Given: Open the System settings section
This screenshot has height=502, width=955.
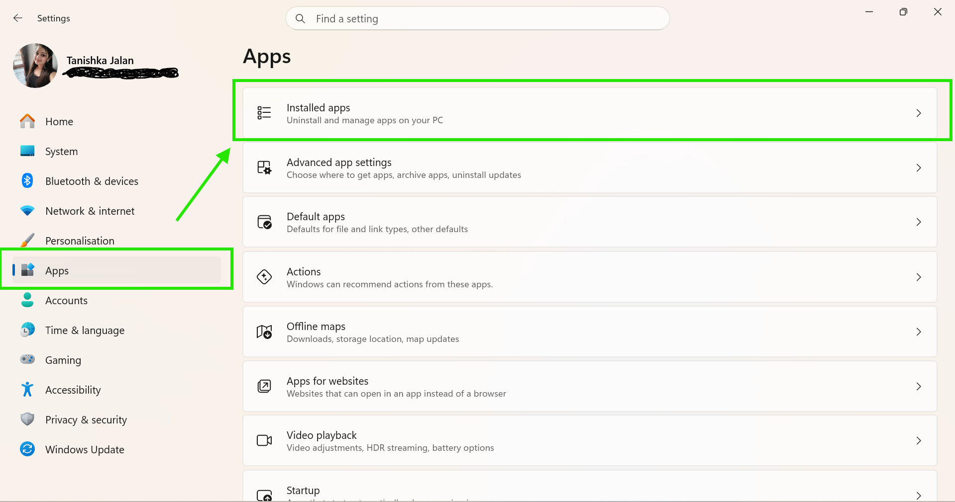Looking at the screenshot, I should click(116, 151).
